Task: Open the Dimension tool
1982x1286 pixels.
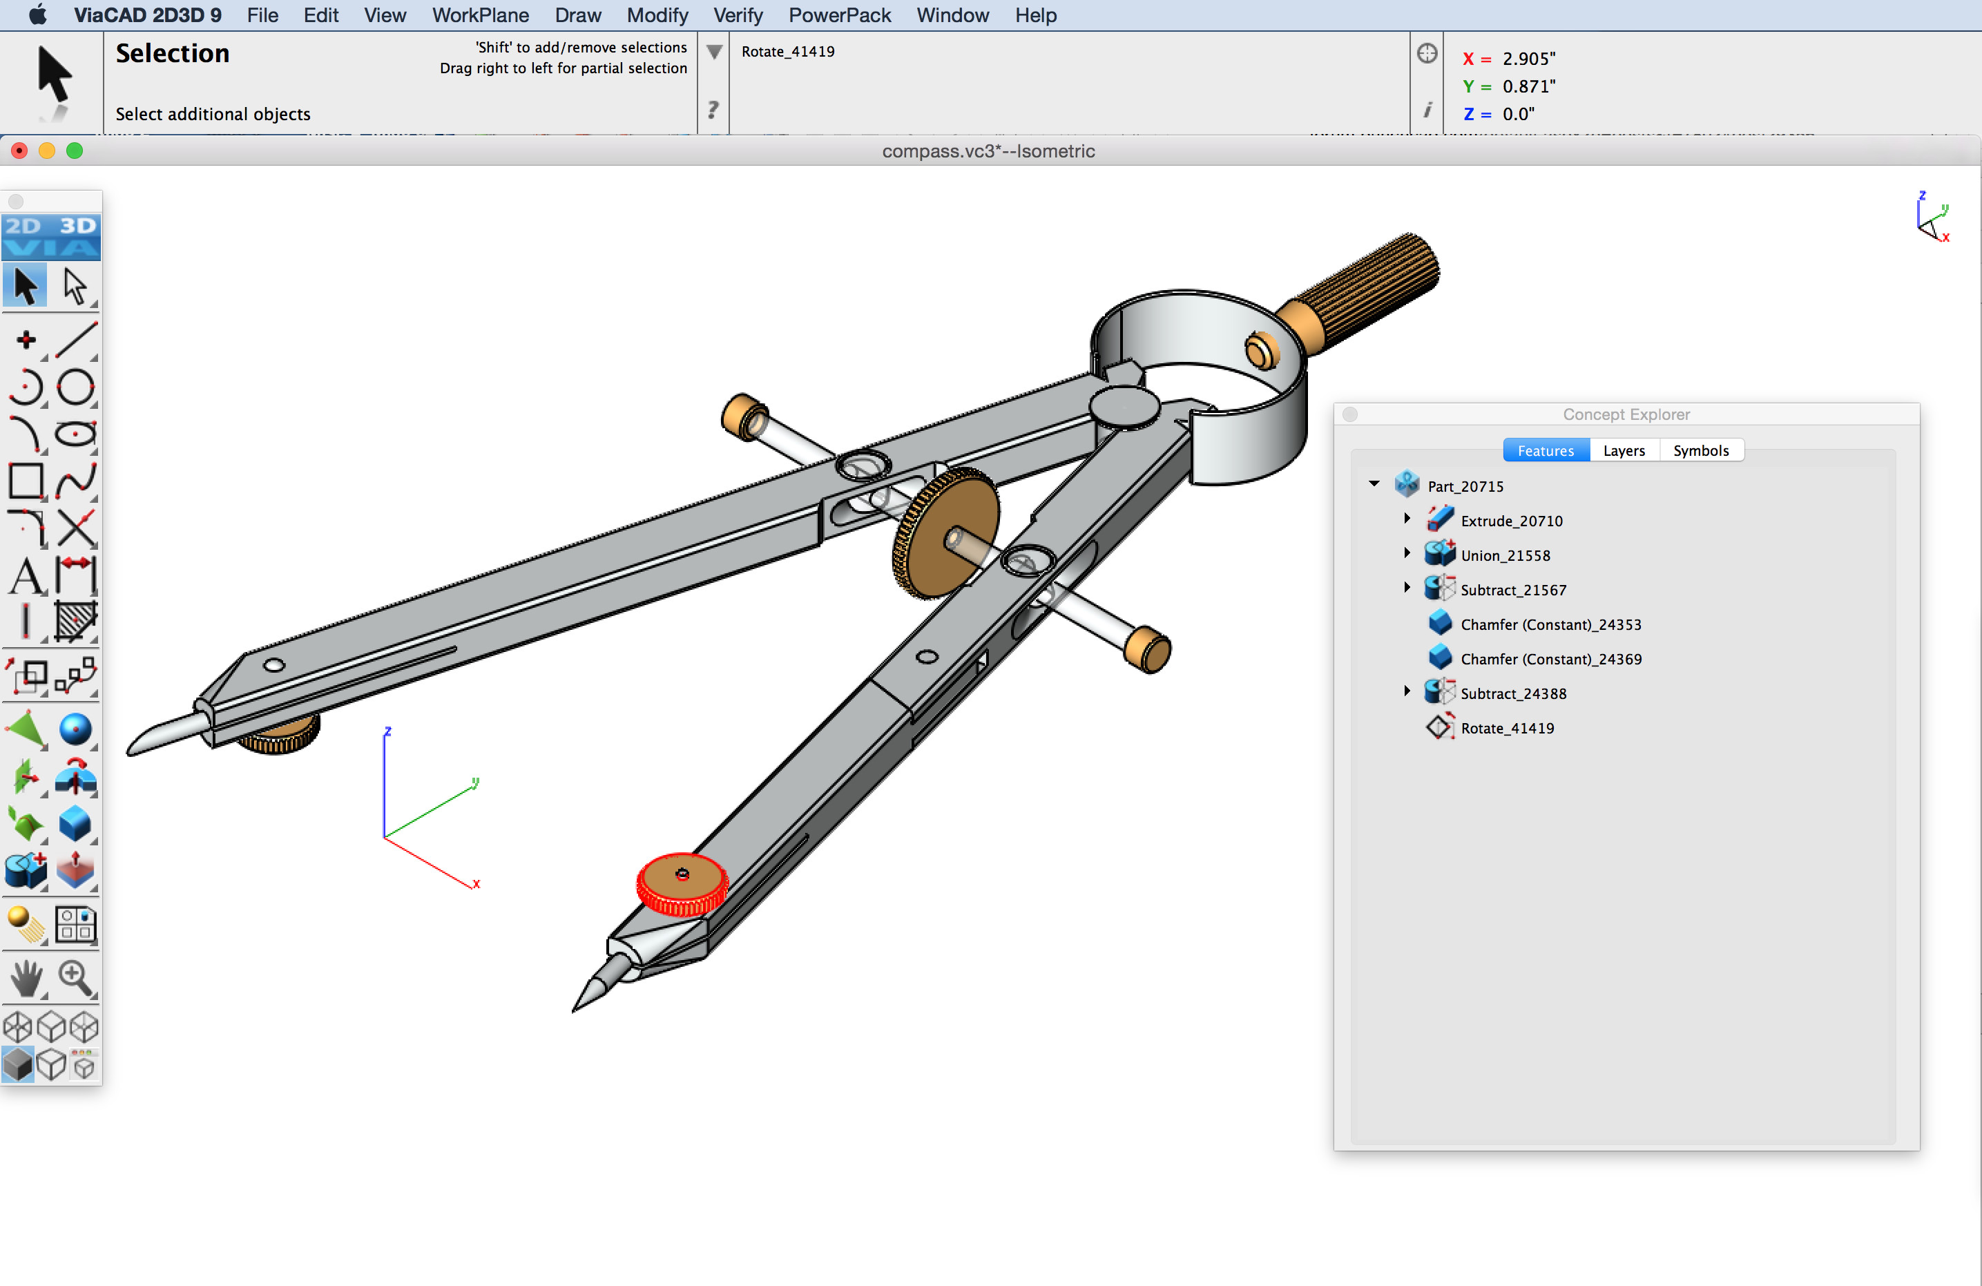Action: [77, 575]
